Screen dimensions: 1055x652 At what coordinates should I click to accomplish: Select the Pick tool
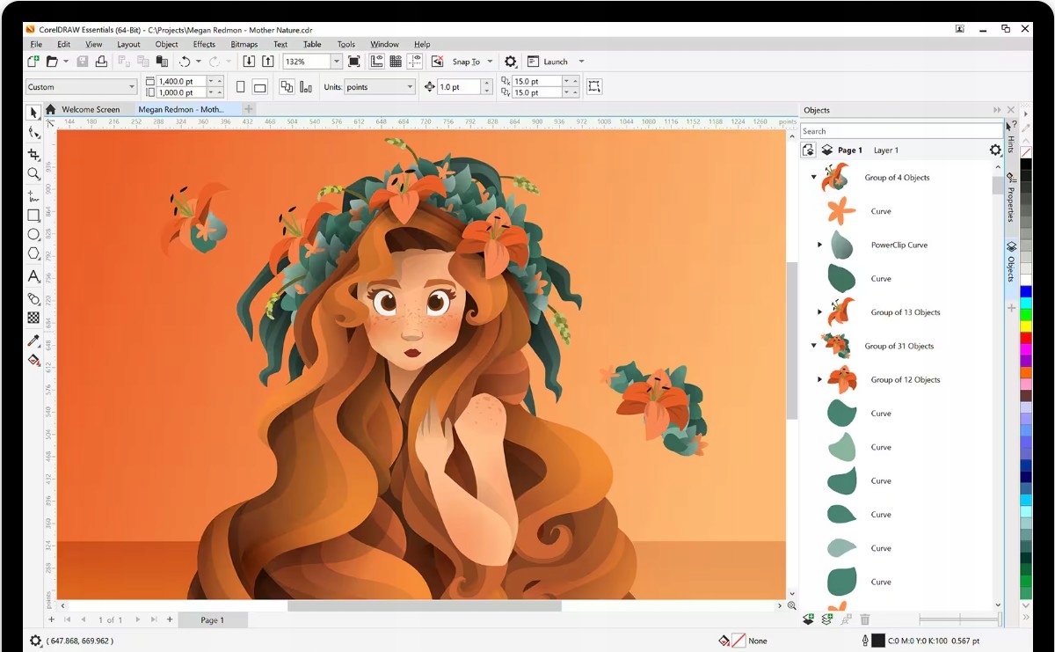[x=33, y=113]
